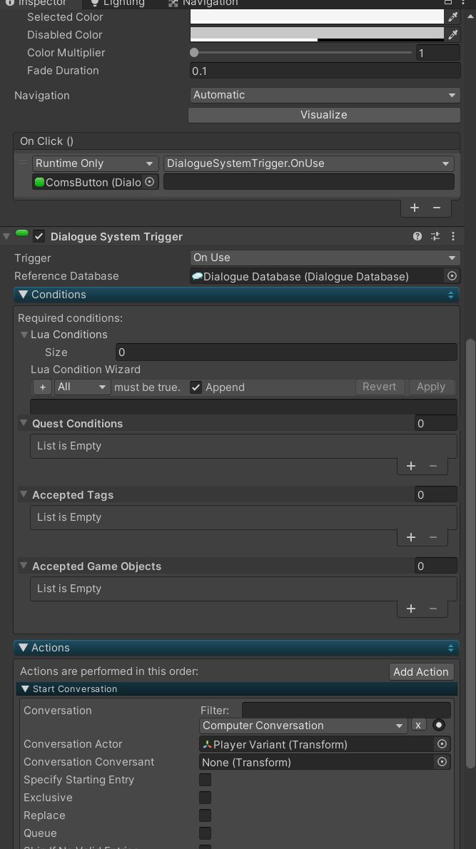Enable Specify Starting Entry checkbox
This screenshot has height=849, width=476.
click(206, 780)
